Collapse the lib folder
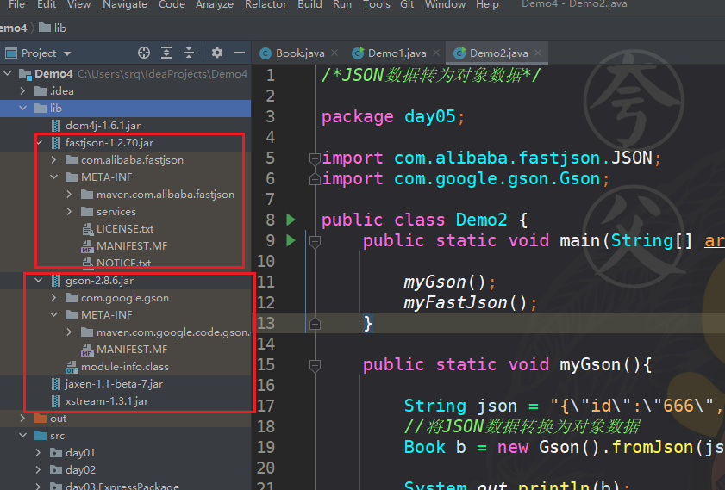 coord(23,108)
